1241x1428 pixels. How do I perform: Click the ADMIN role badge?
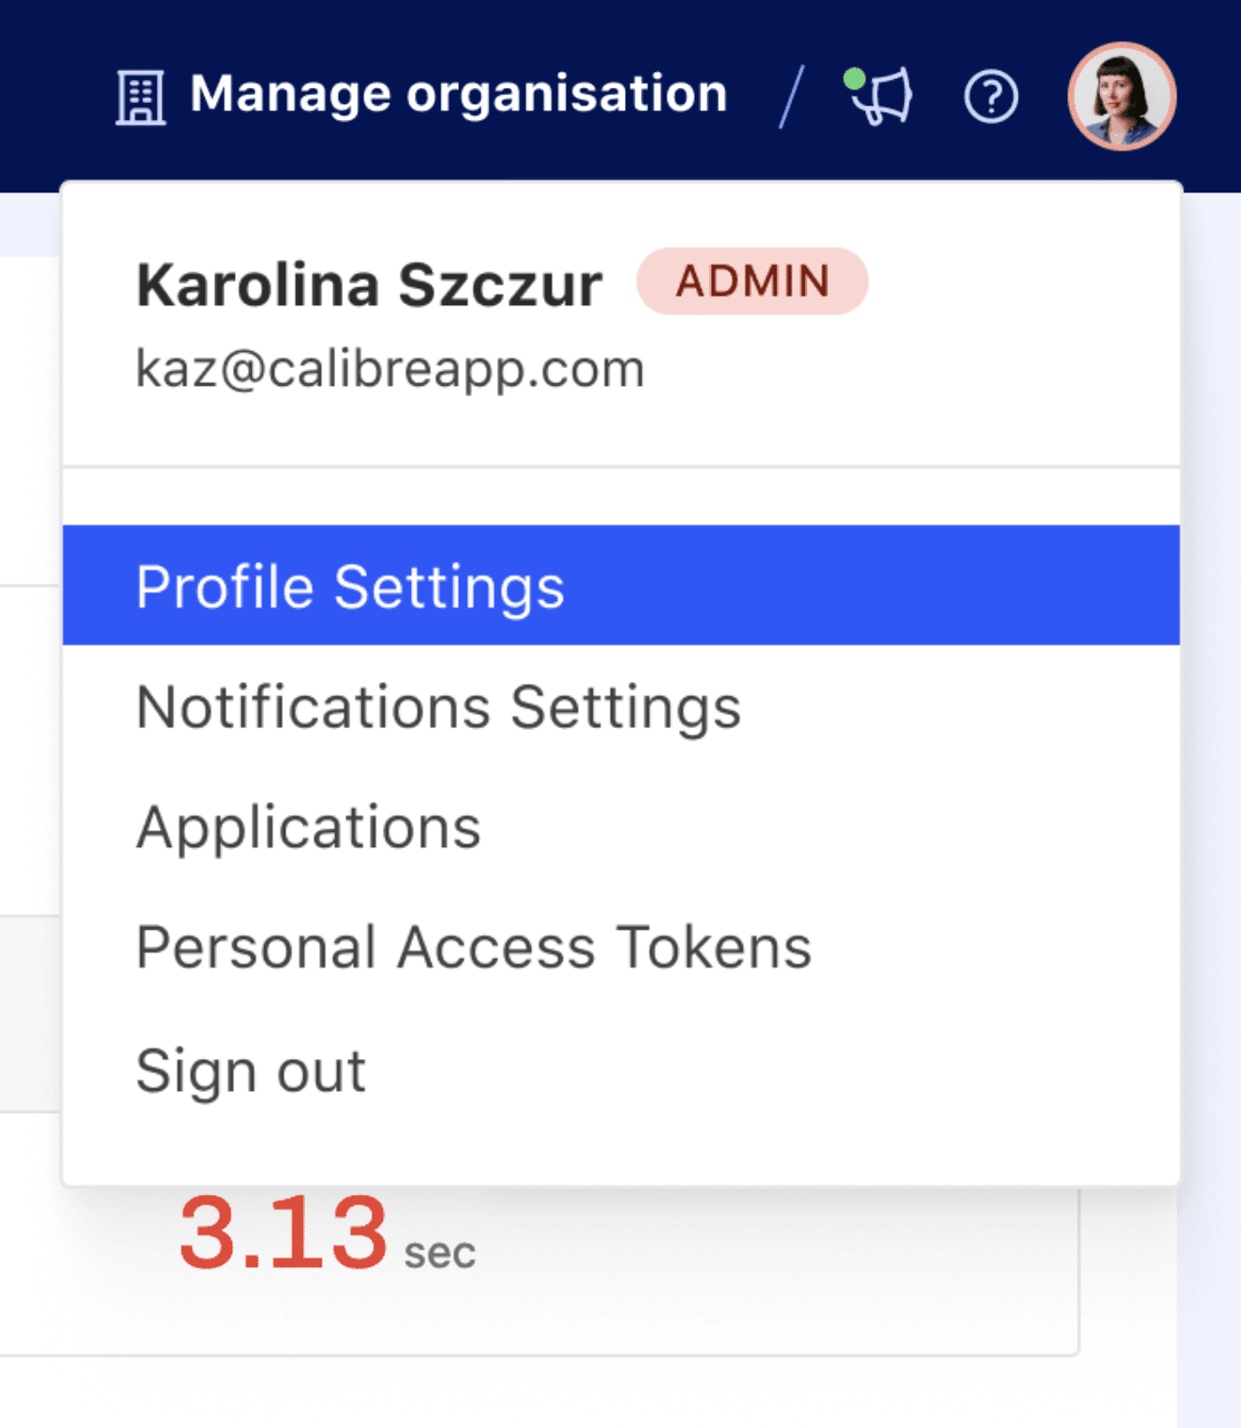tap(752, 281)
